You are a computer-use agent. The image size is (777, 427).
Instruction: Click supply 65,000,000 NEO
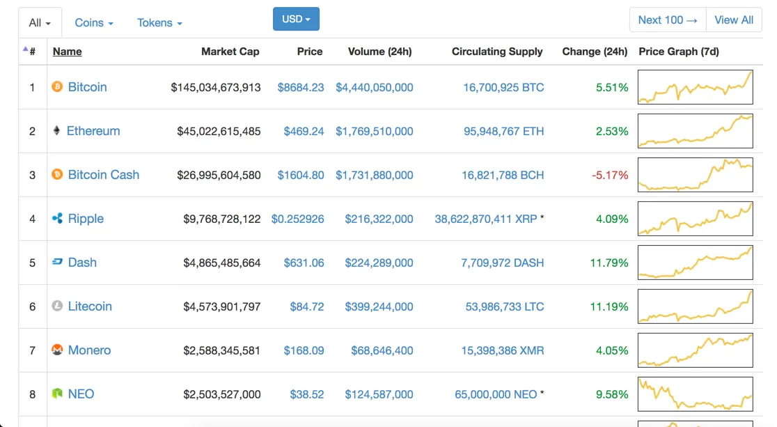point(496,395)
